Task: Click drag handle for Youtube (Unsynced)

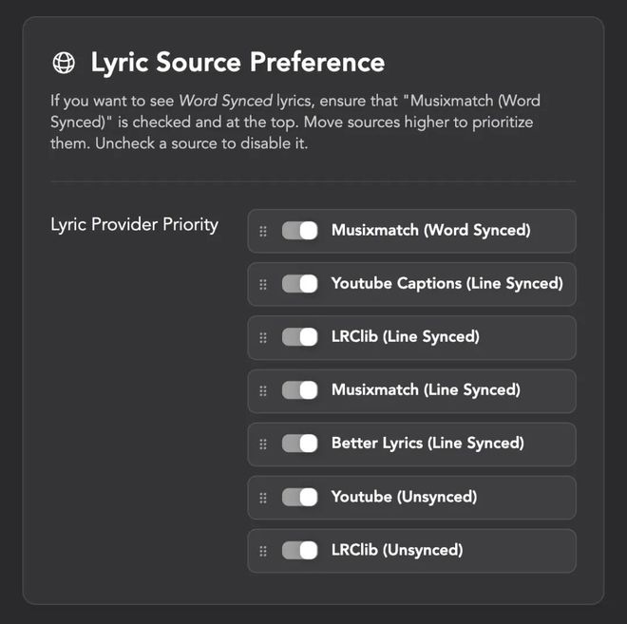Action: point(263,497)
